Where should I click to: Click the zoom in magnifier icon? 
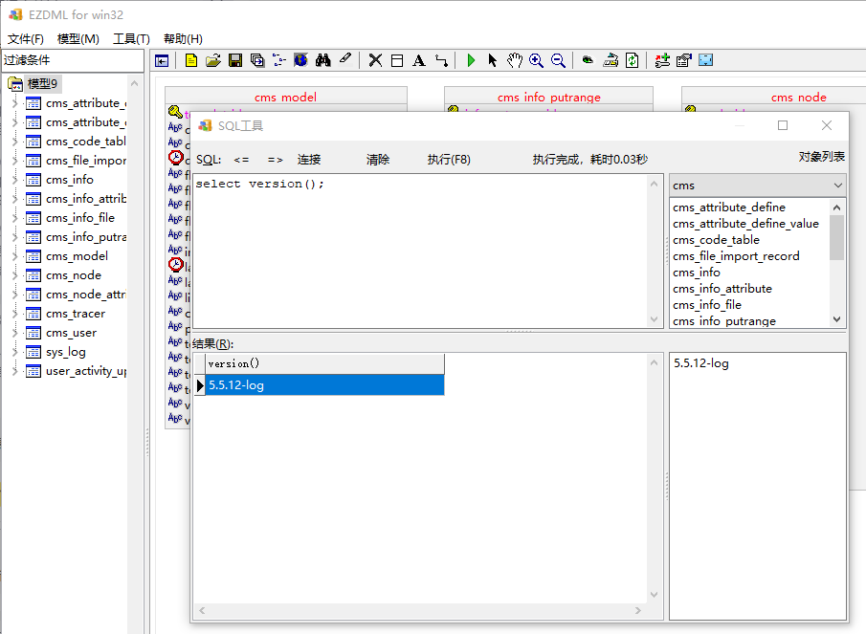(536, 60)
